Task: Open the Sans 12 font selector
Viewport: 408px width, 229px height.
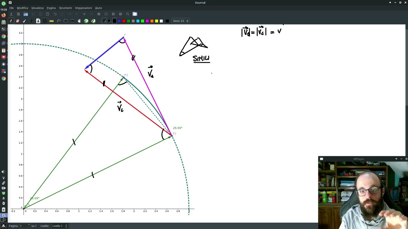Action: coord(180,21)
